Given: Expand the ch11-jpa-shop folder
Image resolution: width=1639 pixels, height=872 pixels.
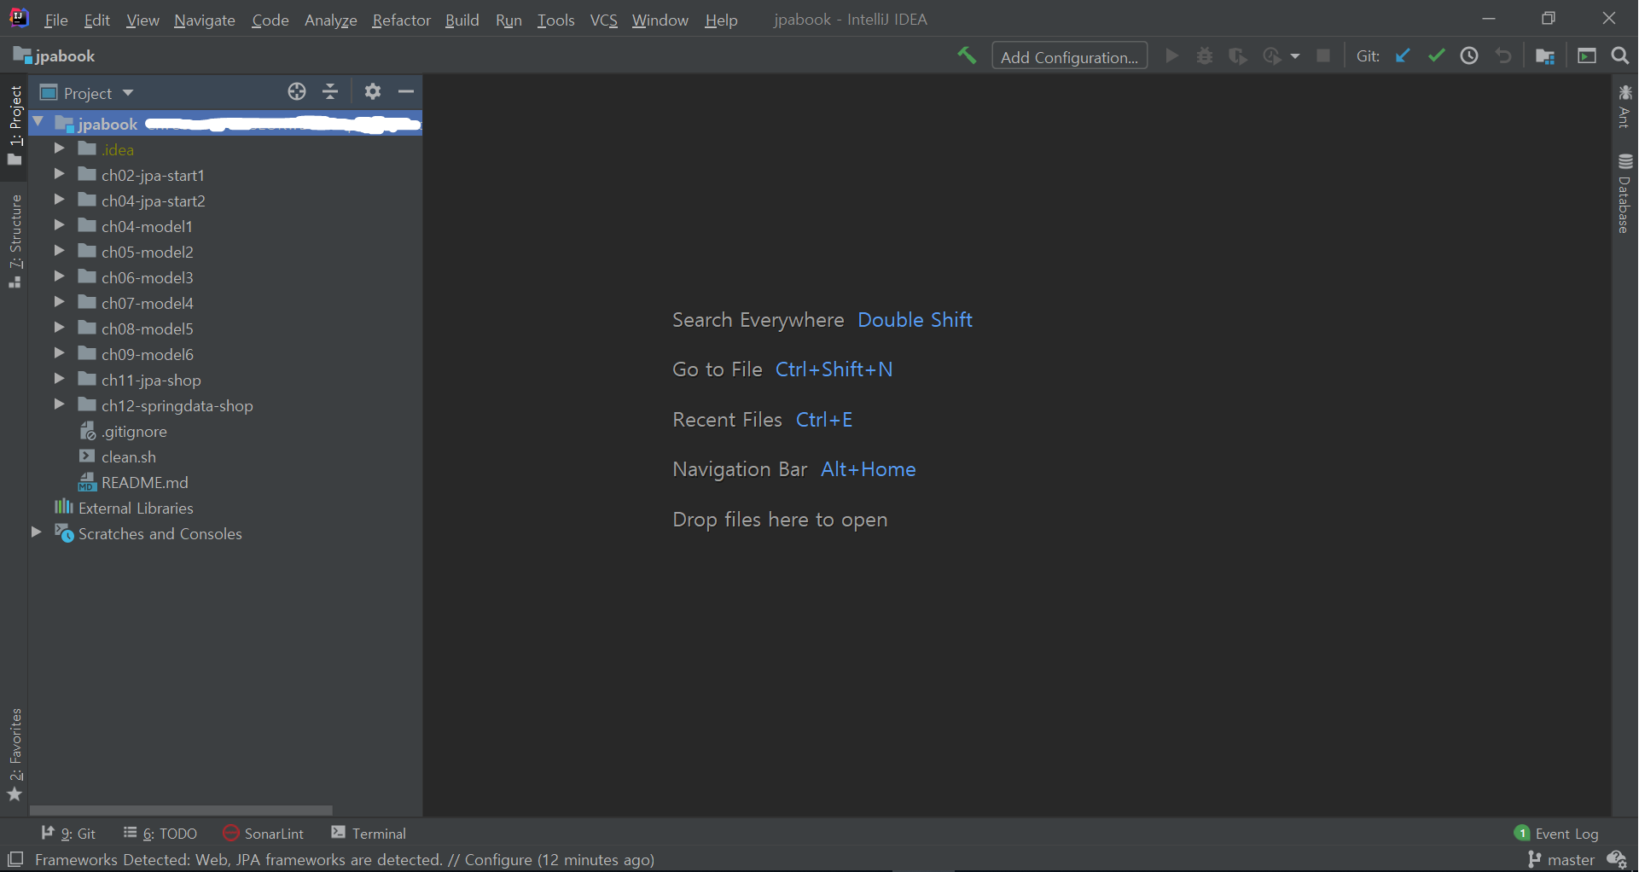Looking at the screenshot, I should [59, 379].
